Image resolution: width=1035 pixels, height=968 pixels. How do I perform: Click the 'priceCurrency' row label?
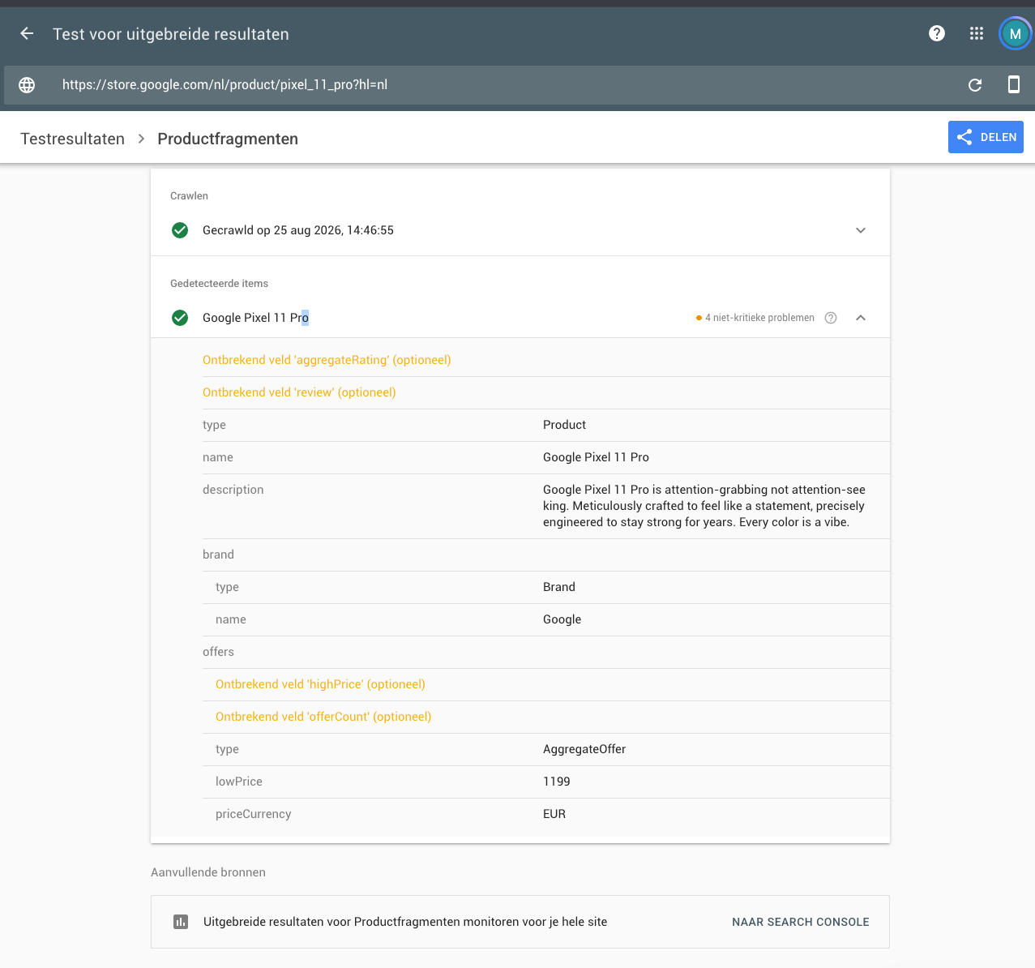[253, 814]
